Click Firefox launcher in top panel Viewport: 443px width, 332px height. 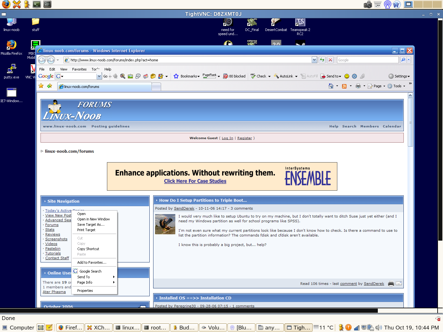point(6,4)
